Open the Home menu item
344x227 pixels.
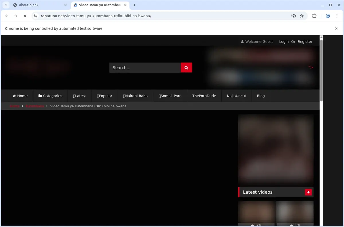pyautogui.click(x=20, y=96)
